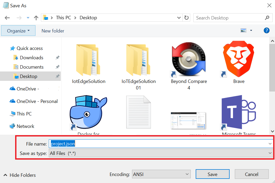Screen dimensions: 275x183
Task: Click the Save button
Action: (213, 174)
